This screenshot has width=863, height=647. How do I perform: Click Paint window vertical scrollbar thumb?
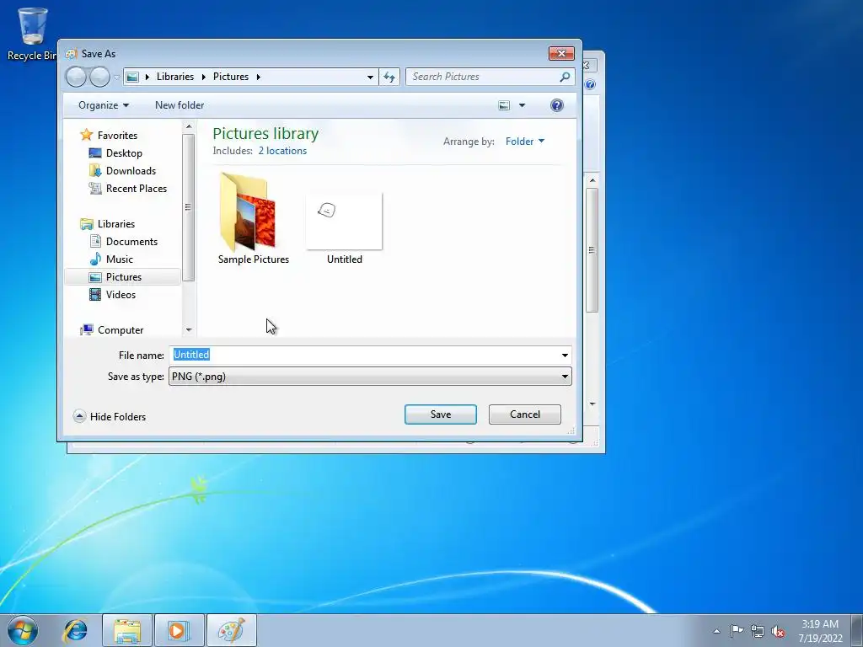592,250
